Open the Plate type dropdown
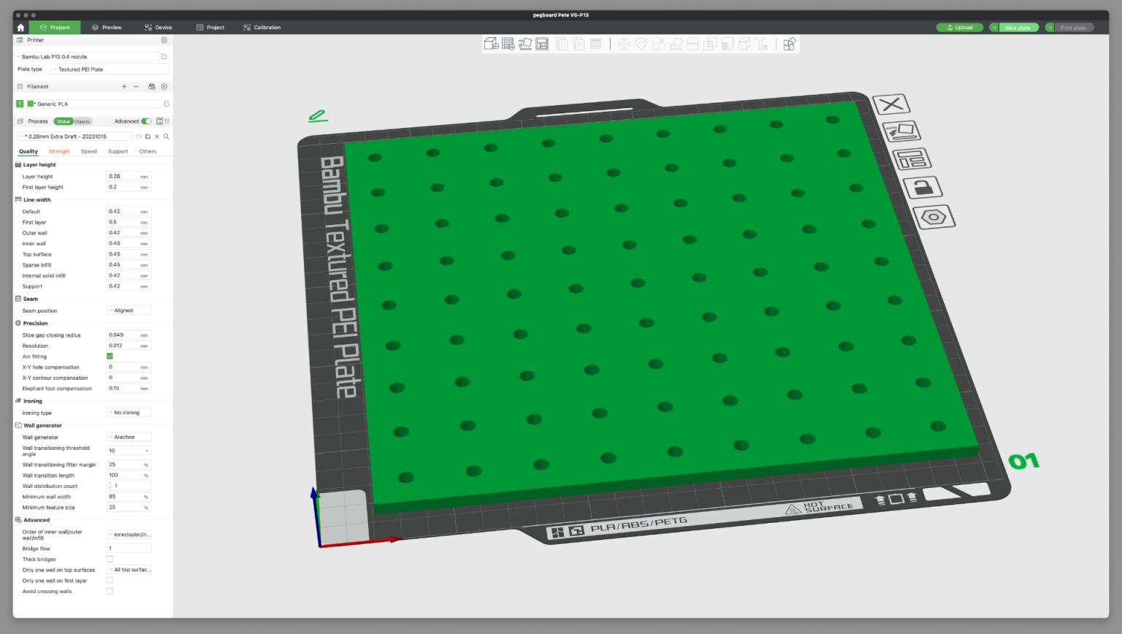This screenshot has width=1122, height=634. coord(110,69)
